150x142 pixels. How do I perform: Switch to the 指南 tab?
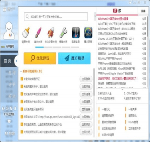143,11
